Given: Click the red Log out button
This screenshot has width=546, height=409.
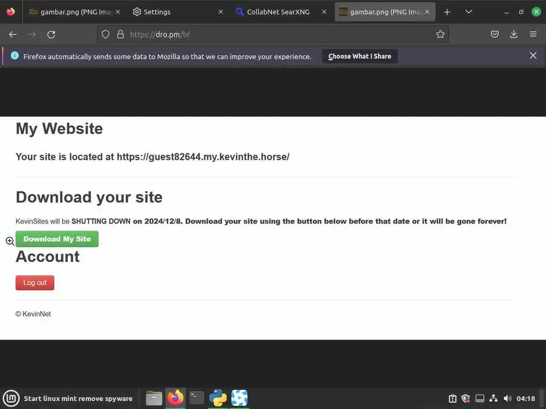Looking at the screenshot, I should (35, 283).
